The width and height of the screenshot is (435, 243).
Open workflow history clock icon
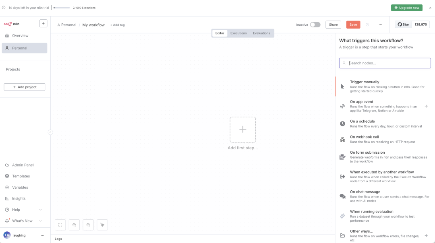pos(367,25)
